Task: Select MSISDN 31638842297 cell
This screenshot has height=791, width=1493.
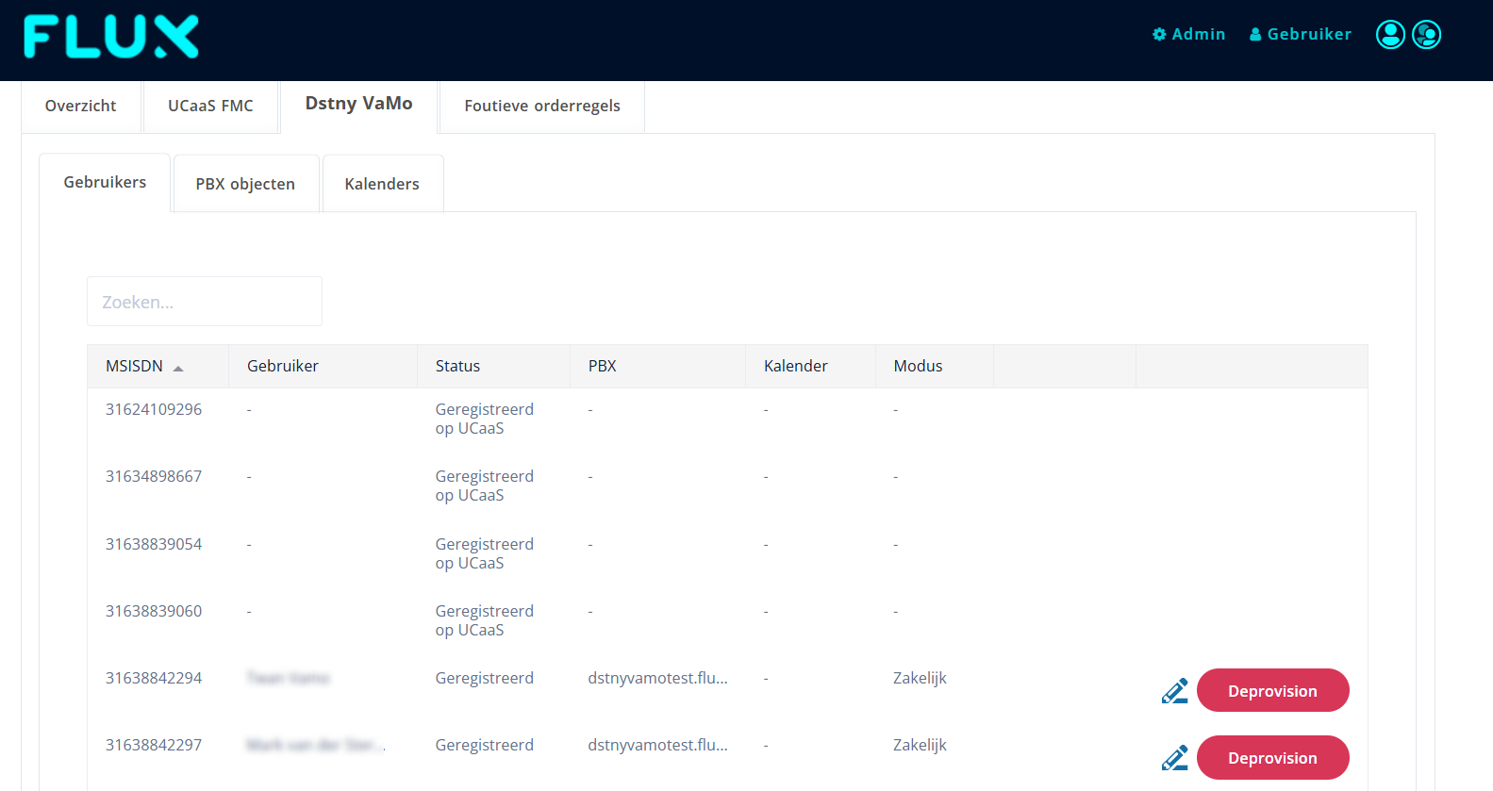Action: [x=154, y=745]
